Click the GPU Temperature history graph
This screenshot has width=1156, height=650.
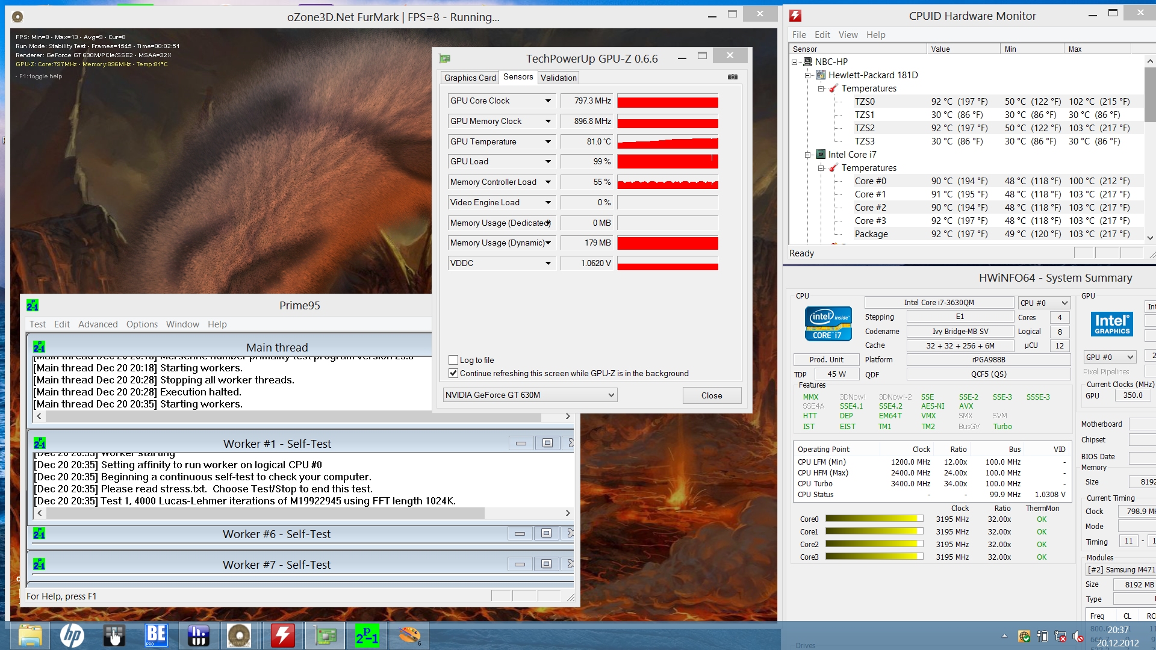tap(668, 142)
